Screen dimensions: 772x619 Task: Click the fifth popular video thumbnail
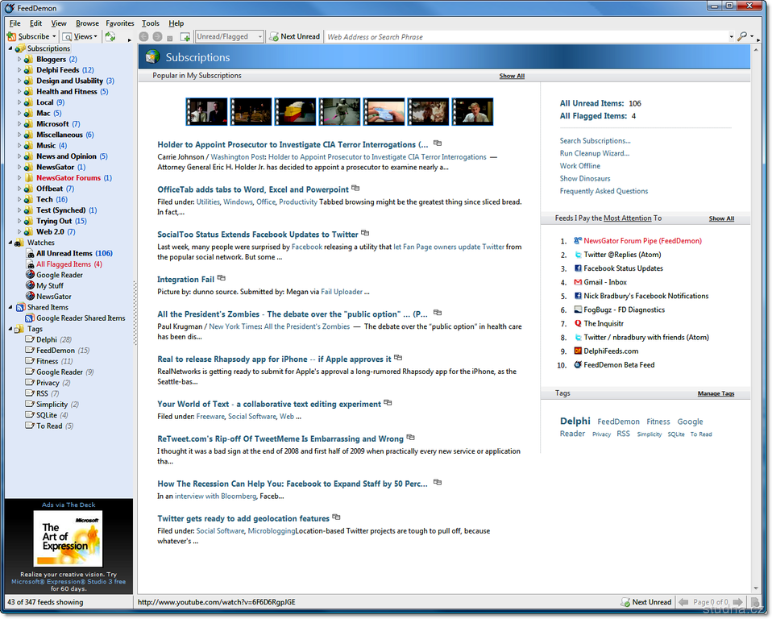point(384,112)
